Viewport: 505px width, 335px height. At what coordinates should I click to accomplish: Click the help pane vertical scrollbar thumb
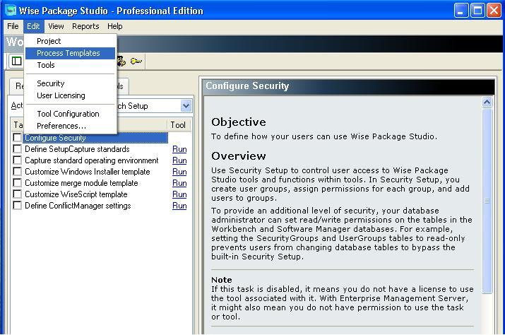point(487,201)
